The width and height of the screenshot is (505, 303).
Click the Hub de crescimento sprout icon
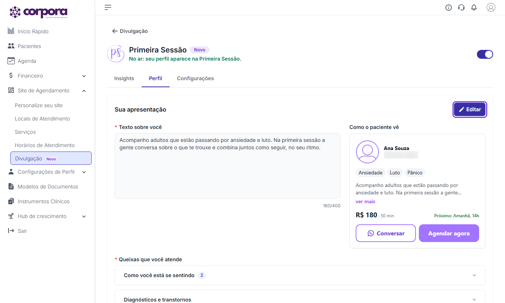[x=11, y=216]
